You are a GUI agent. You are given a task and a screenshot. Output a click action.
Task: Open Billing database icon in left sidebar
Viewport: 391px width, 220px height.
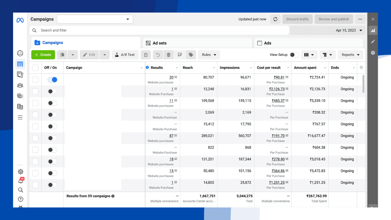[x=20, y=107]
